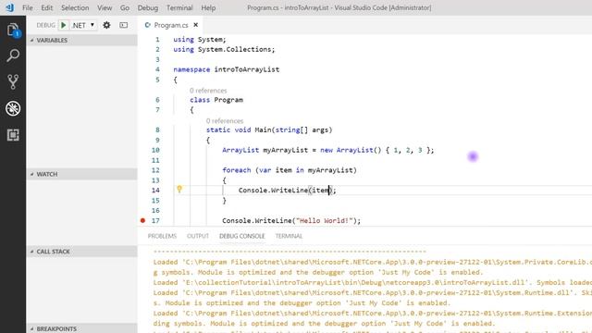Open Debug Console with the terminal icon
This screenshot has width=592, height=333.
pos(123,25)
